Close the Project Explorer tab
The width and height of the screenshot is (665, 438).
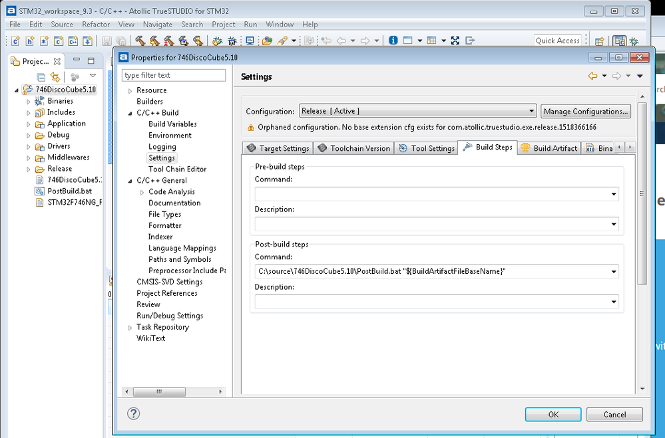57,61
